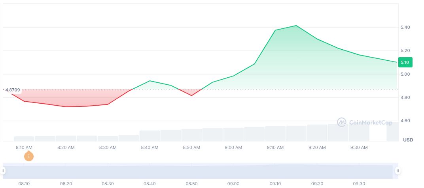Select the last volume bar on the right
Image resolution: width=424 pixels, height=188 pixels.
pos(392,131)
